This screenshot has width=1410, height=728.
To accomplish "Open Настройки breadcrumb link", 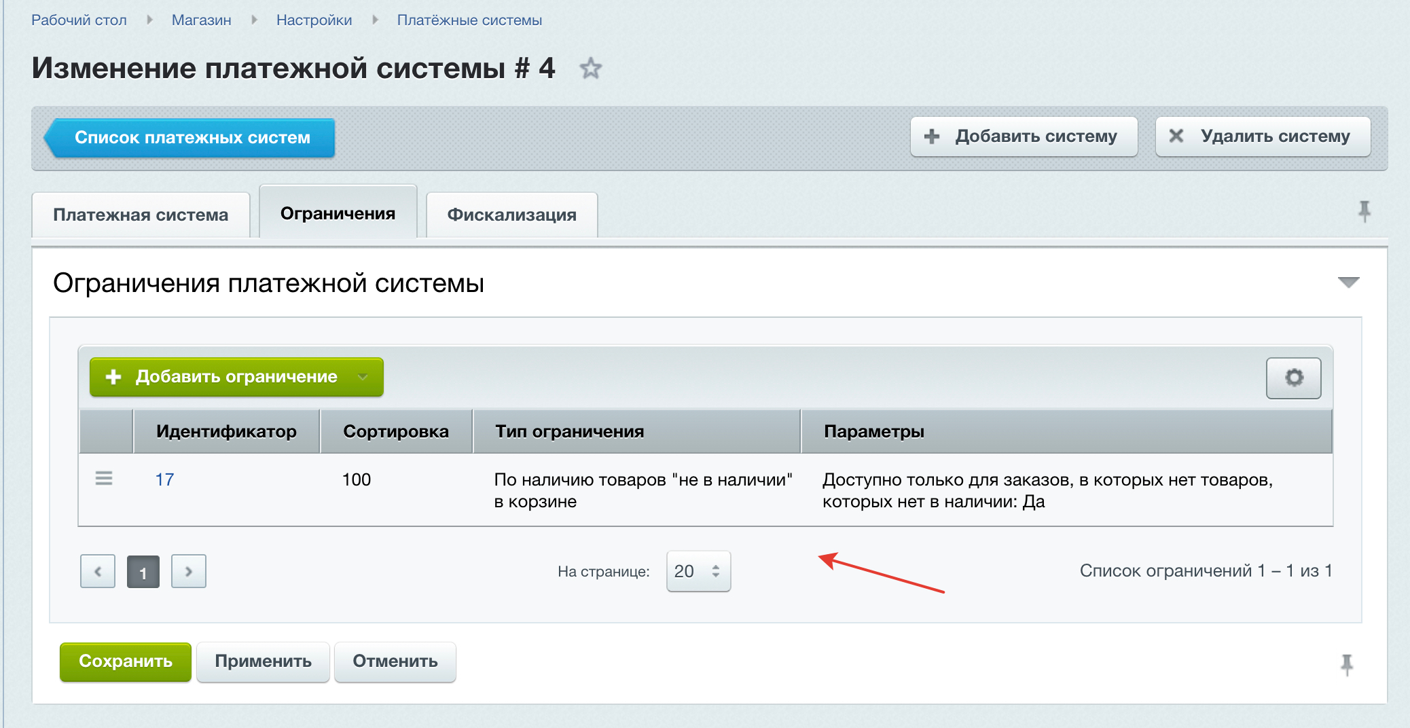I will [x=314, y=20].
